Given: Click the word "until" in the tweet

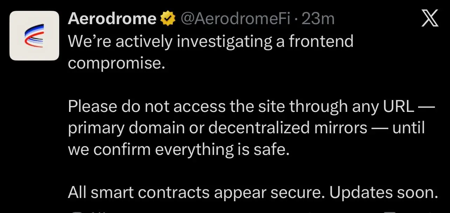Looking at the screenshot, I should (408, 128).
